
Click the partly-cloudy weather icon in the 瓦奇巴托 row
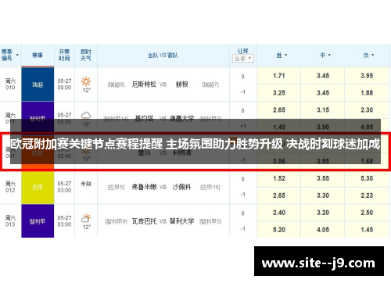[86, 218]
